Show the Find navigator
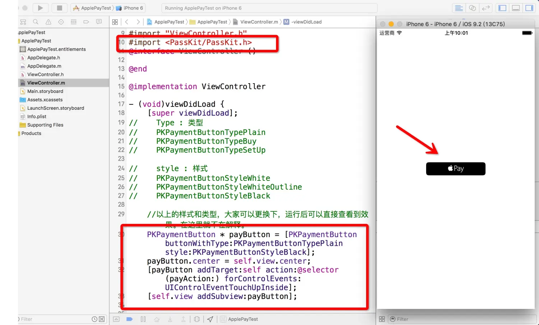This screenshot has height=325, width=539. 36,22
